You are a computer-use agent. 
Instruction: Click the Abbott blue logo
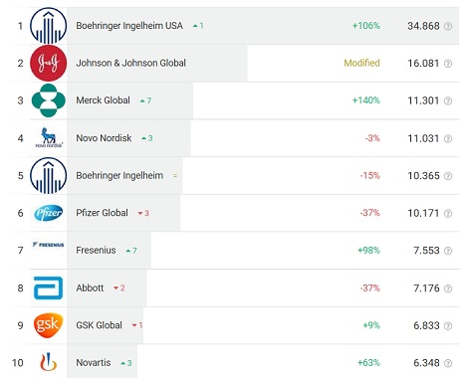pyautogui.click(x=49, y=287)
